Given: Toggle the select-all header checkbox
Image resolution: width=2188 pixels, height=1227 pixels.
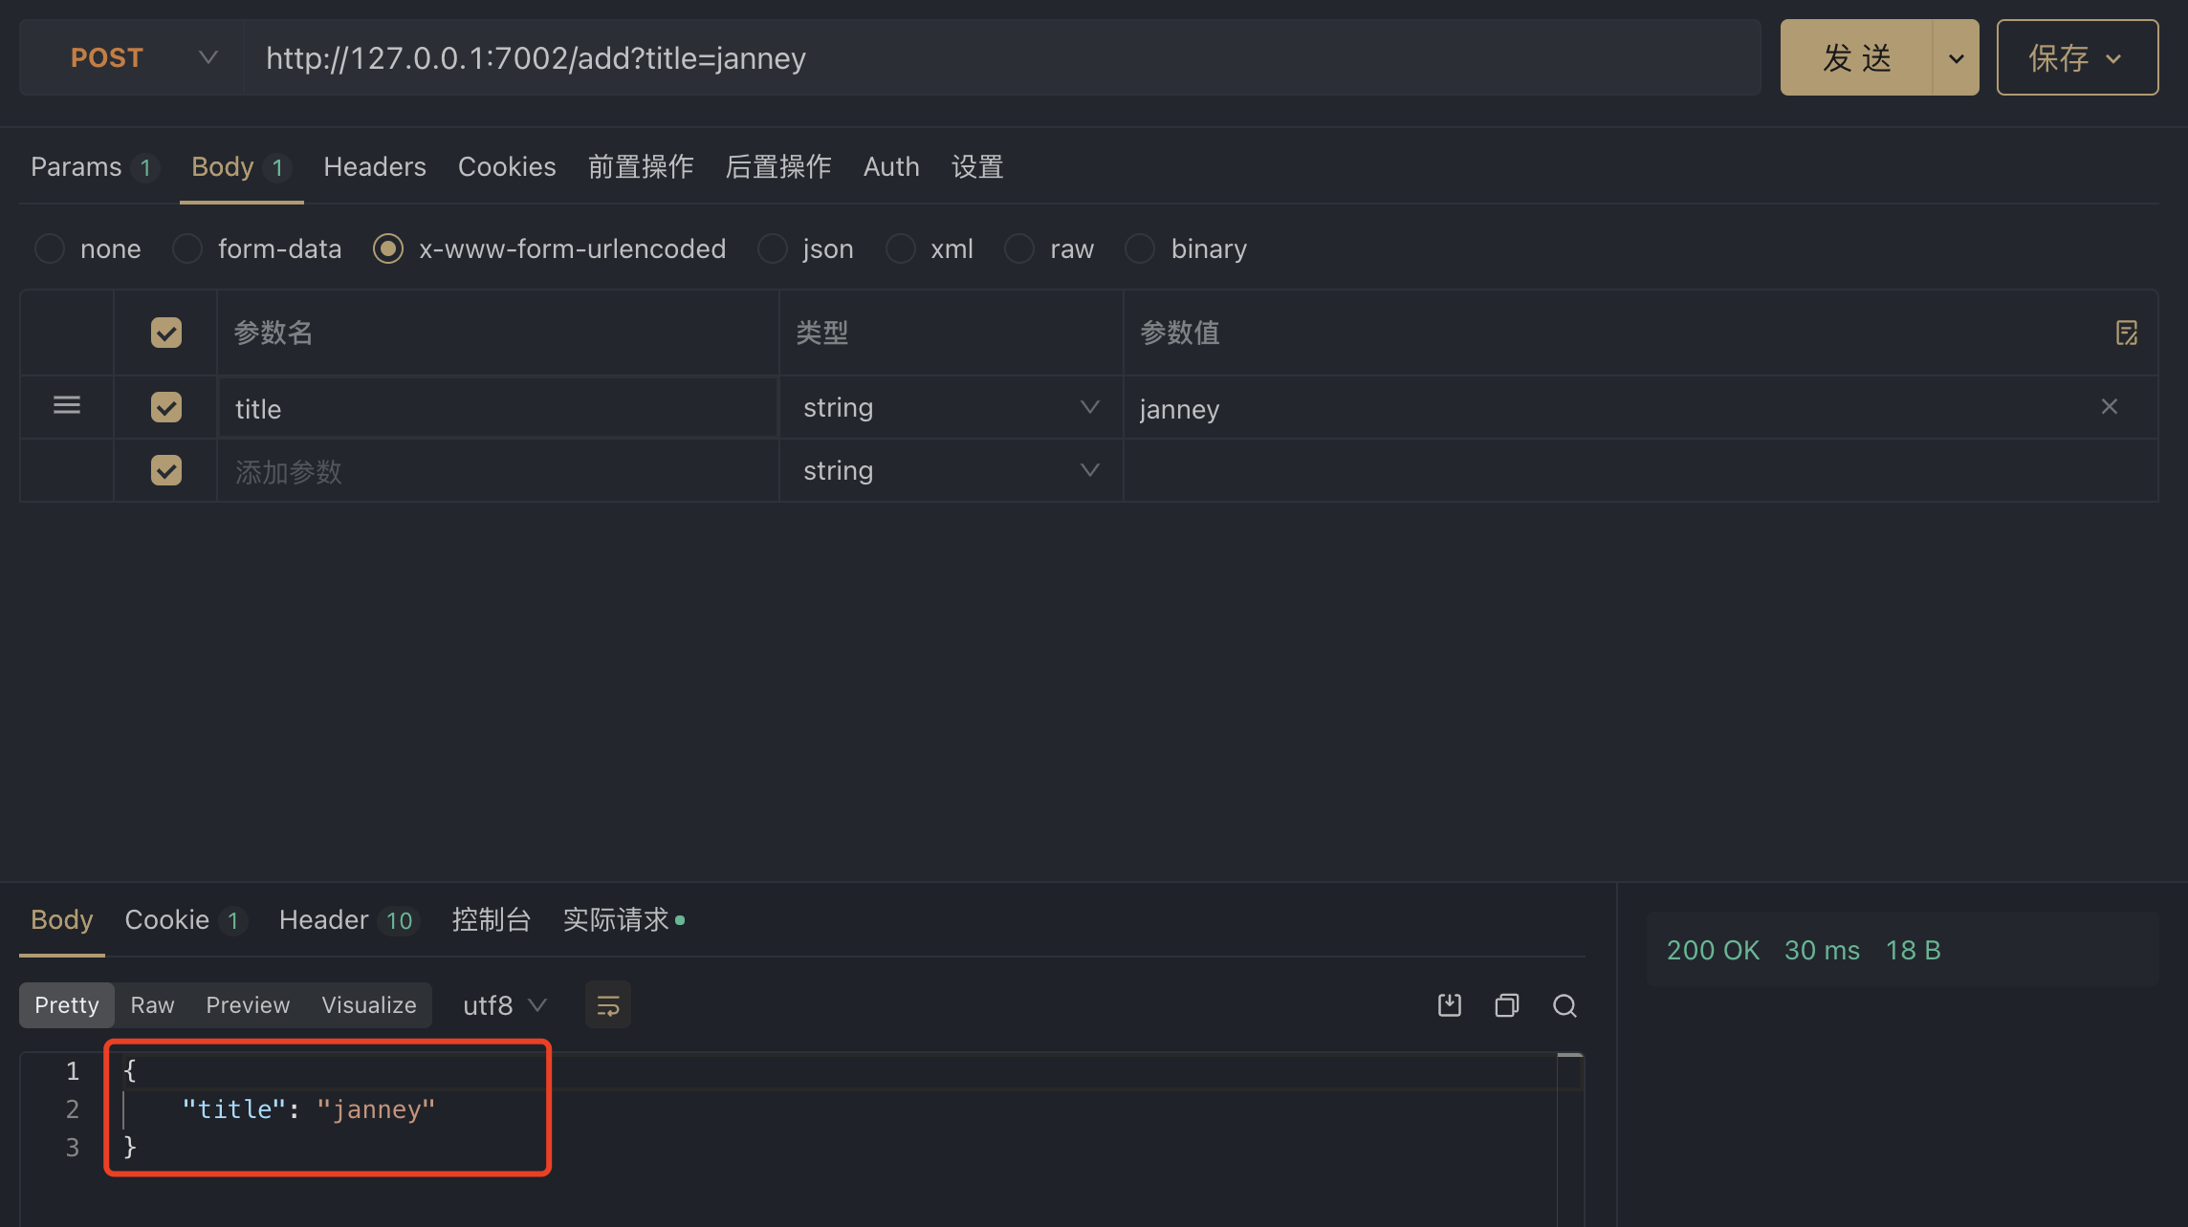Looking at the screenshot, I should [166, 333].
